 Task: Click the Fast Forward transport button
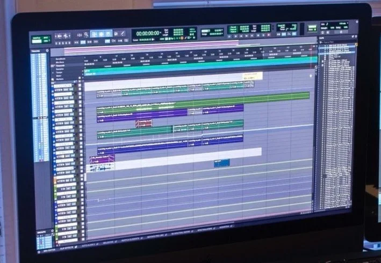coord(246,35)
